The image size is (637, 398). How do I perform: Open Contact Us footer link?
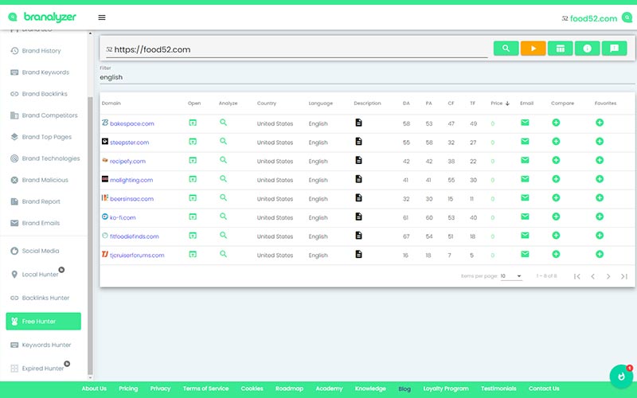(544, 388)
